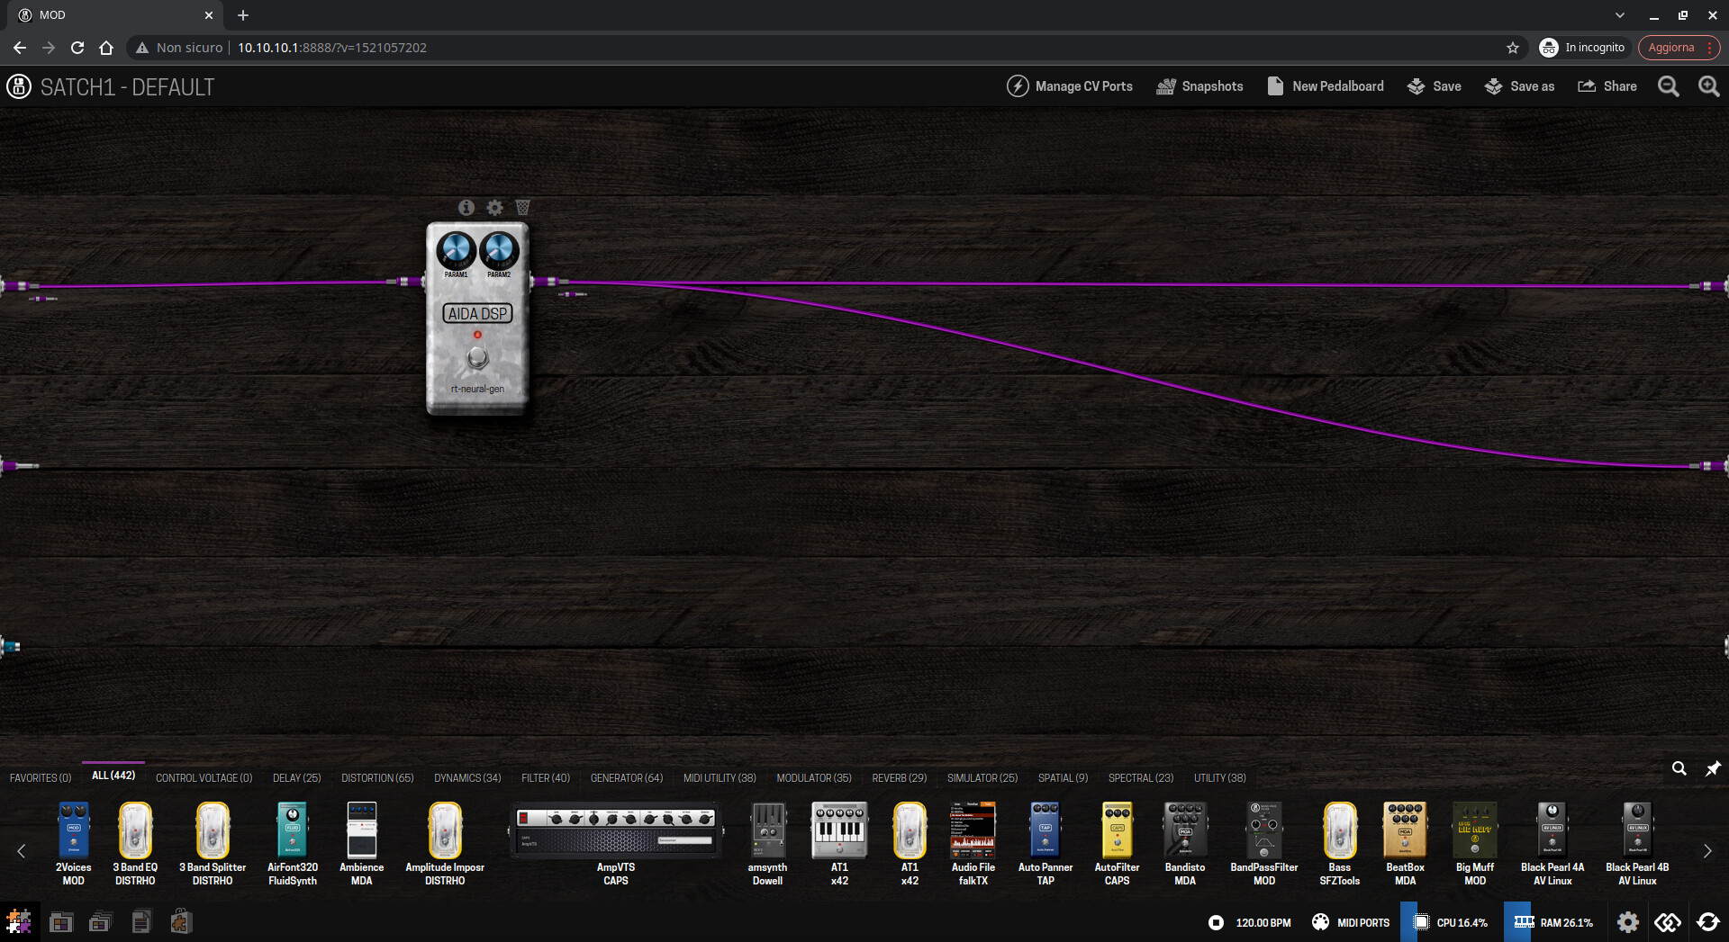The height and width of the screenshot is (942, 1729).
Task: Search plugins using the magnifier in plugin bar
Action: click(x=1679, y=768)
